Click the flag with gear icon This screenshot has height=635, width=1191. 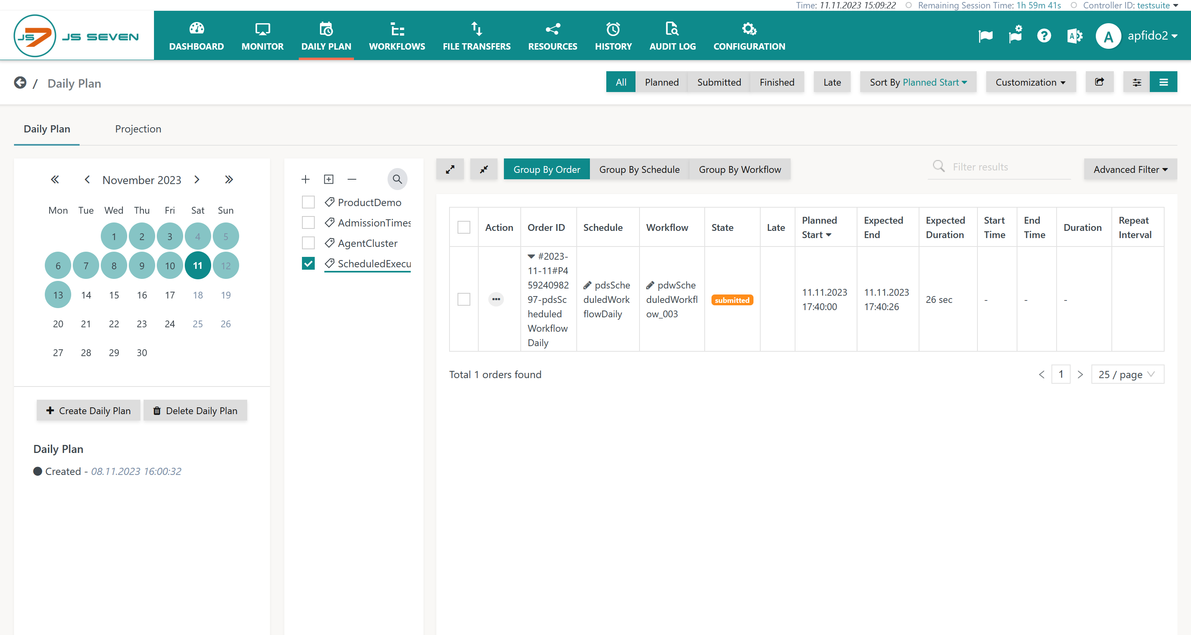tap(1015, 35)
